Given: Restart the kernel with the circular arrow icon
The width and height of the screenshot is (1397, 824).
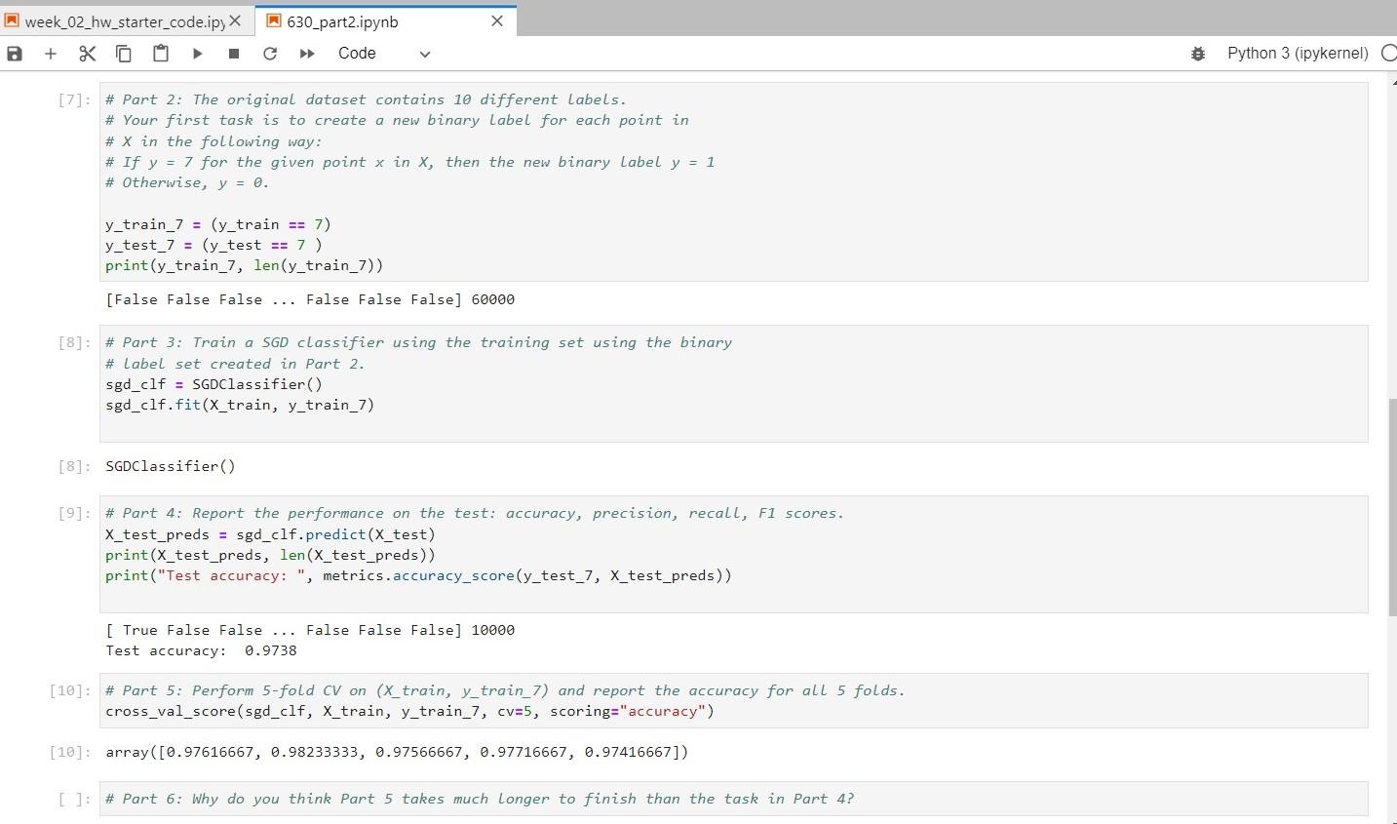Looking at the screenshot, I should pos(270,54).
